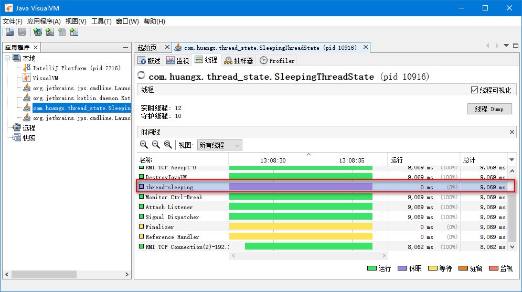This screenshot has width=522, height=292.
Task: Switch to the Profiler tab
Action: [x=277, y=60]
